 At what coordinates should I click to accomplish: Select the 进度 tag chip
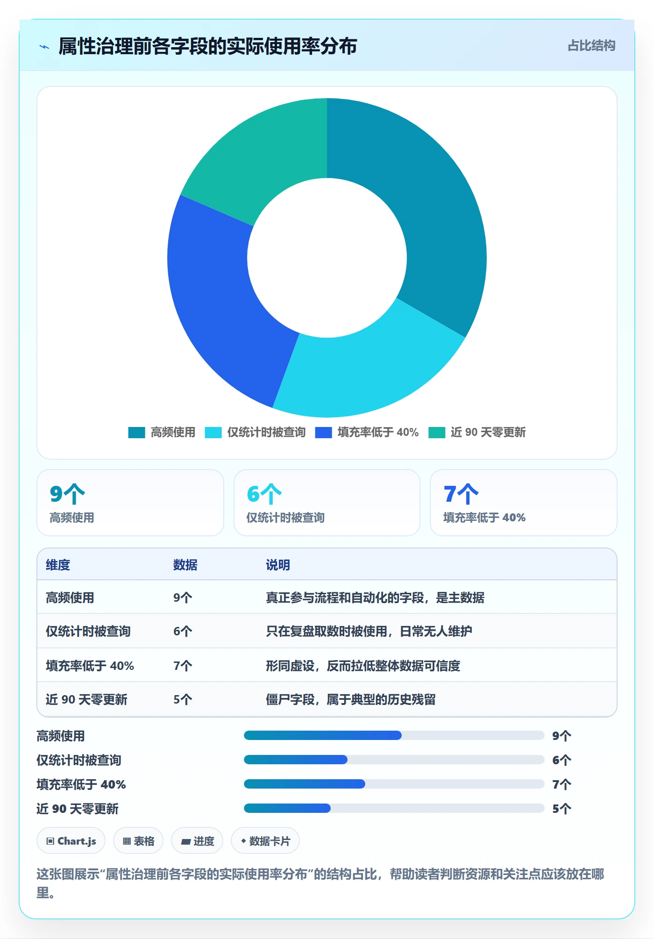pos(197,841)
